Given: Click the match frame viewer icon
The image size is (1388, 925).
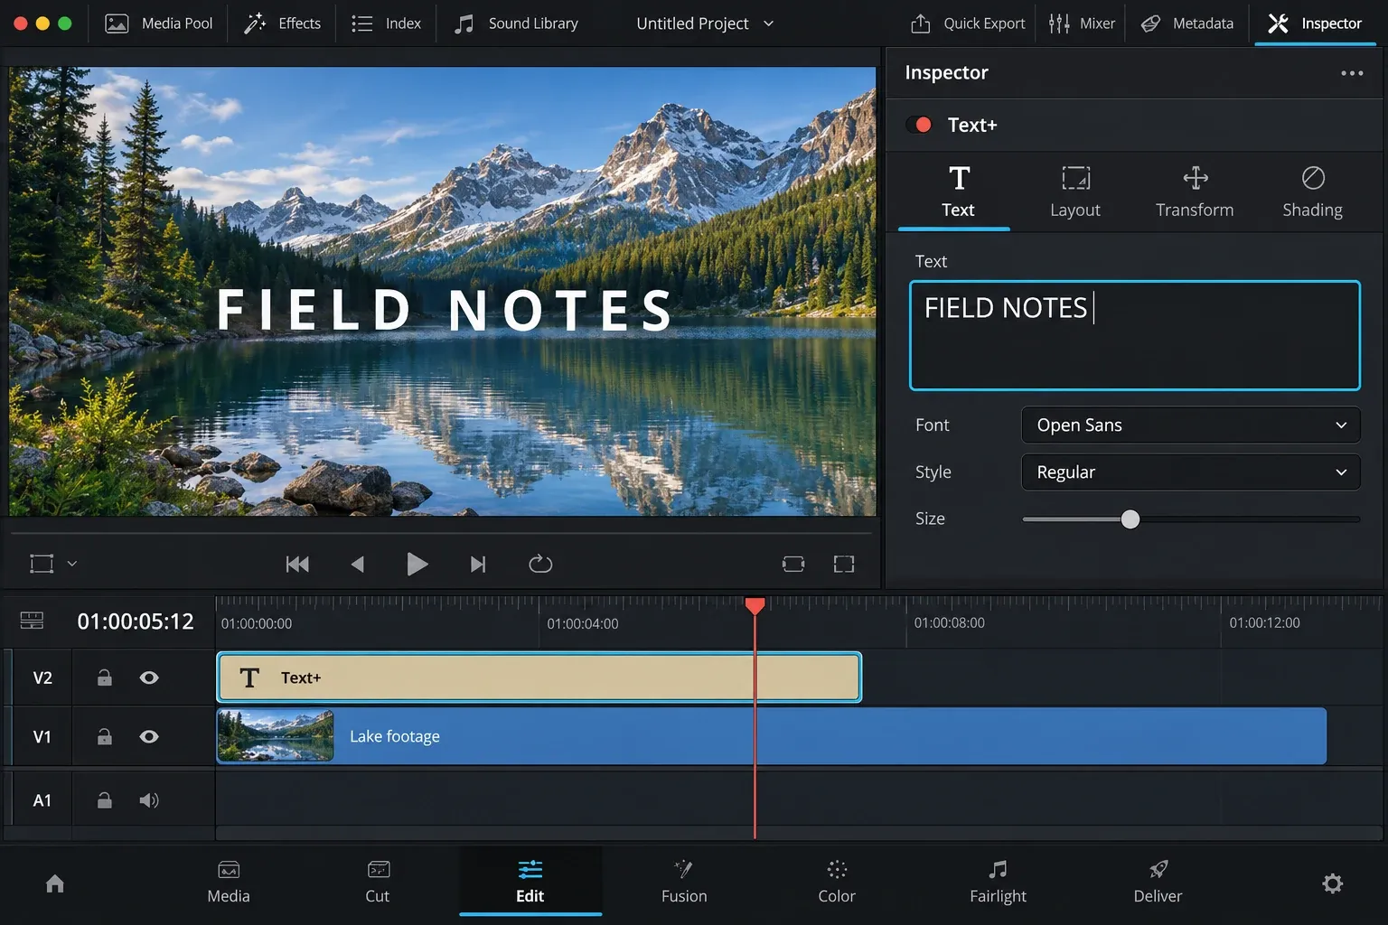Looking at the screenshot, I should click(793, 565).
